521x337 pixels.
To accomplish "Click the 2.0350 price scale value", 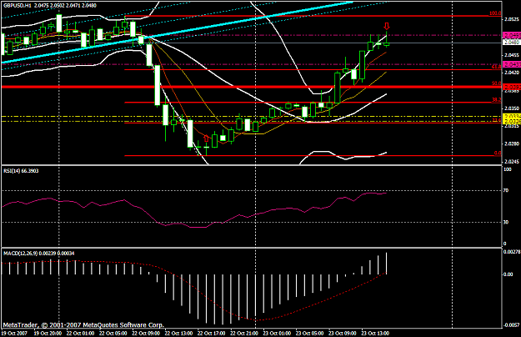I will coord(512,108).
